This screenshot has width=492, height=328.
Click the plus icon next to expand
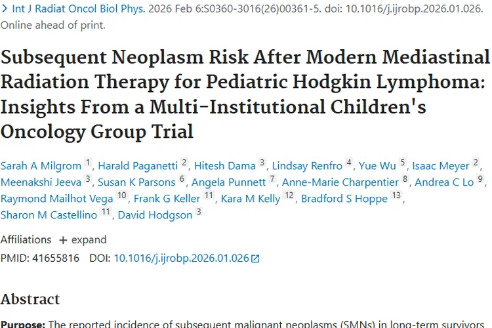pyautogui.click(x=63, y=240)
